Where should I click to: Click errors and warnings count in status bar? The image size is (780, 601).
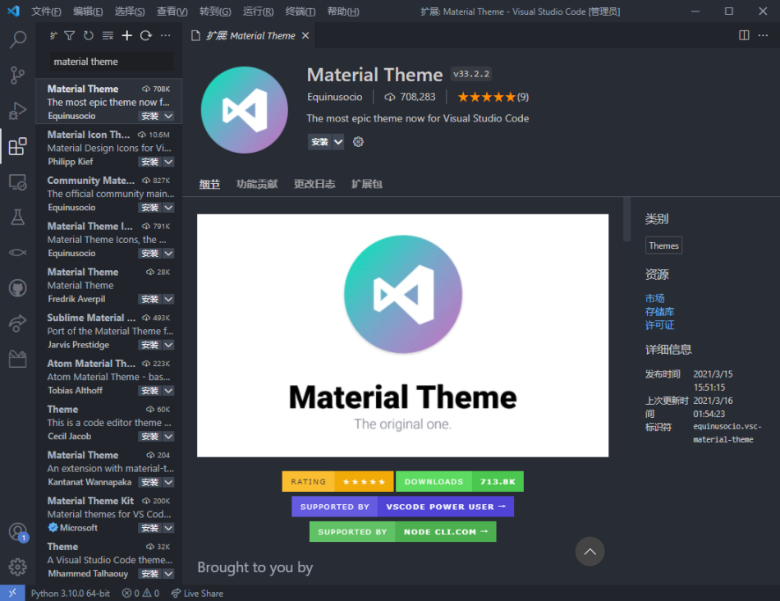tap(140, 593)
